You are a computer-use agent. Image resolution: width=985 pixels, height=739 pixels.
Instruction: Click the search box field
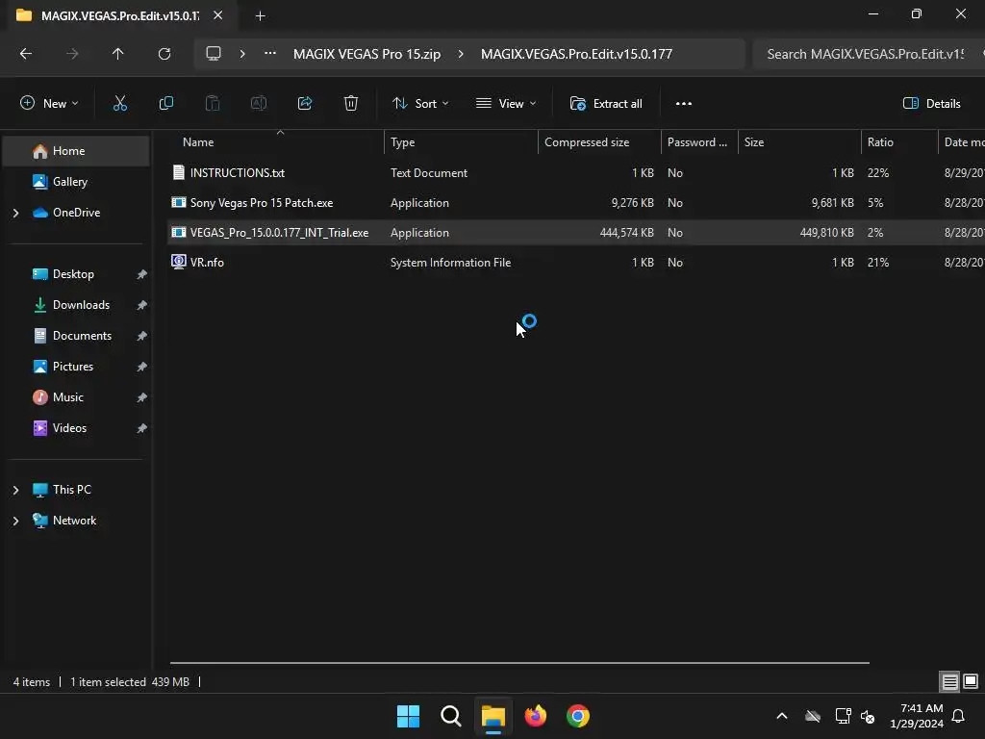click(867, 54)
